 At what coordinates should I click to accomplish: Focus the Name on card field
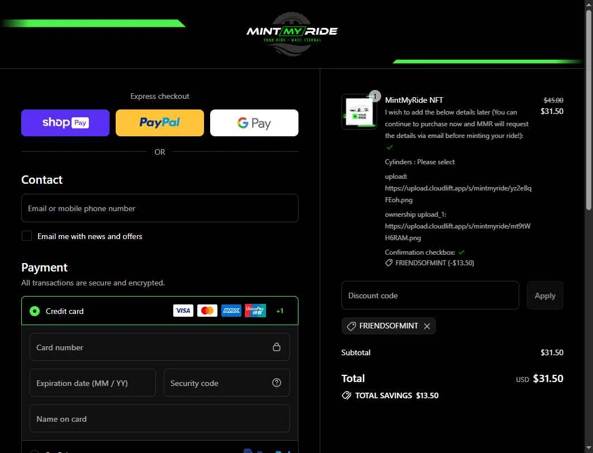click(160, 418)
